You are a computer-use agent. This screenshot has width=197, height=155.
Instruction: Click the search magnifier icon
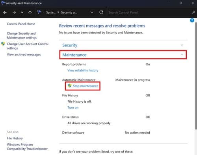(x=193, y=13)
